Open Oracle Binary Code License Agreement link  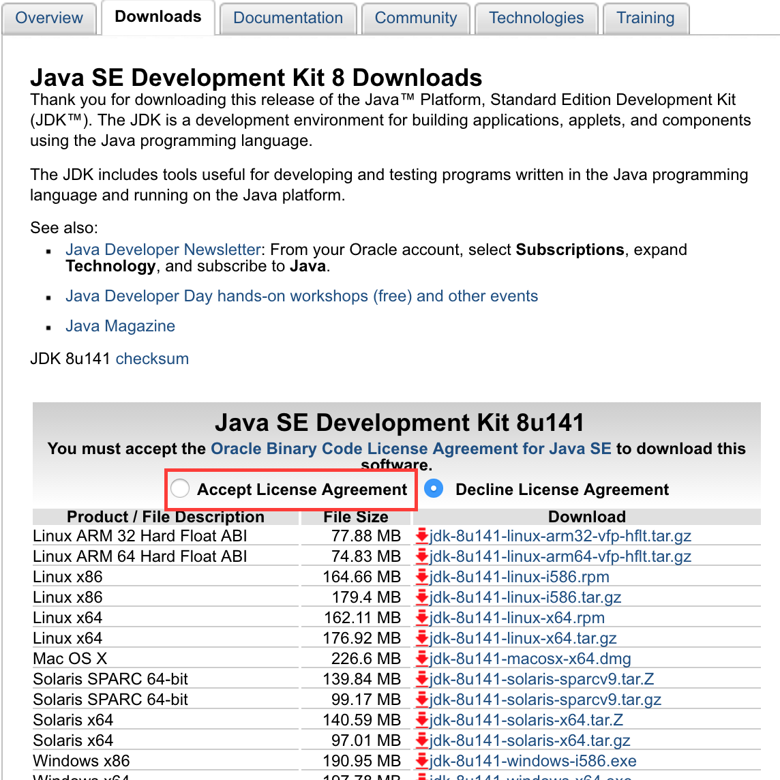click(x=411, y=449)
